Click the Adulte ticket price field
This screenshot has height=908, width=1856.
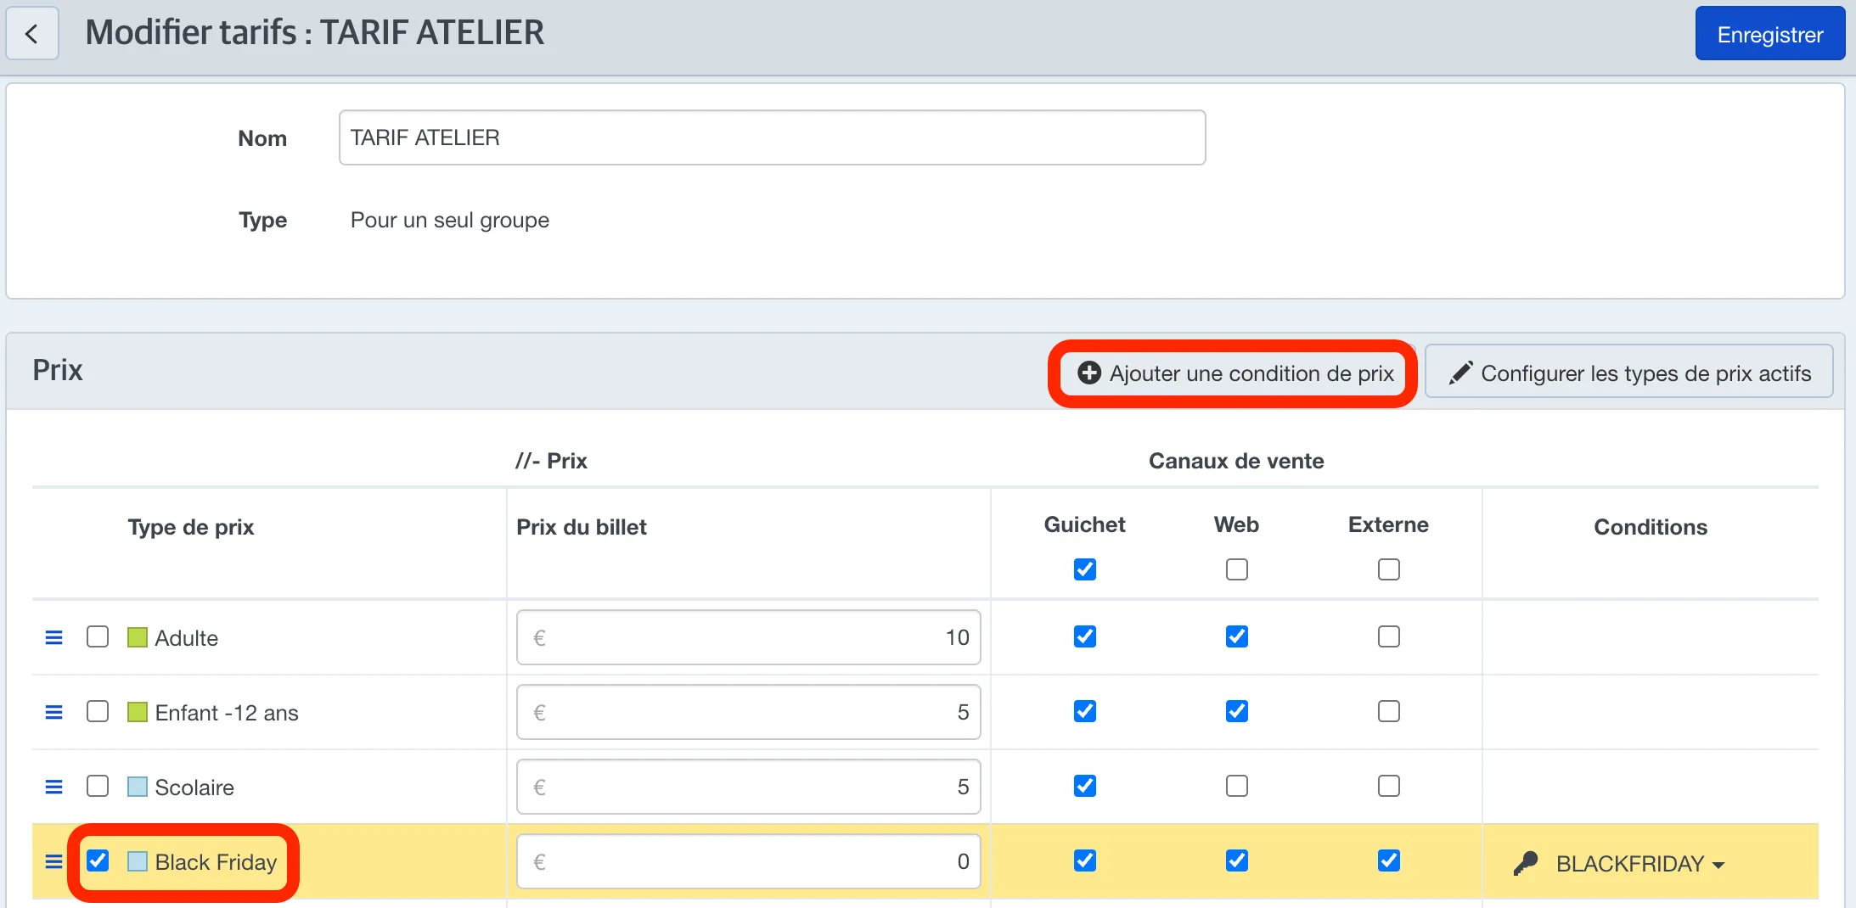tap(748, 637)
